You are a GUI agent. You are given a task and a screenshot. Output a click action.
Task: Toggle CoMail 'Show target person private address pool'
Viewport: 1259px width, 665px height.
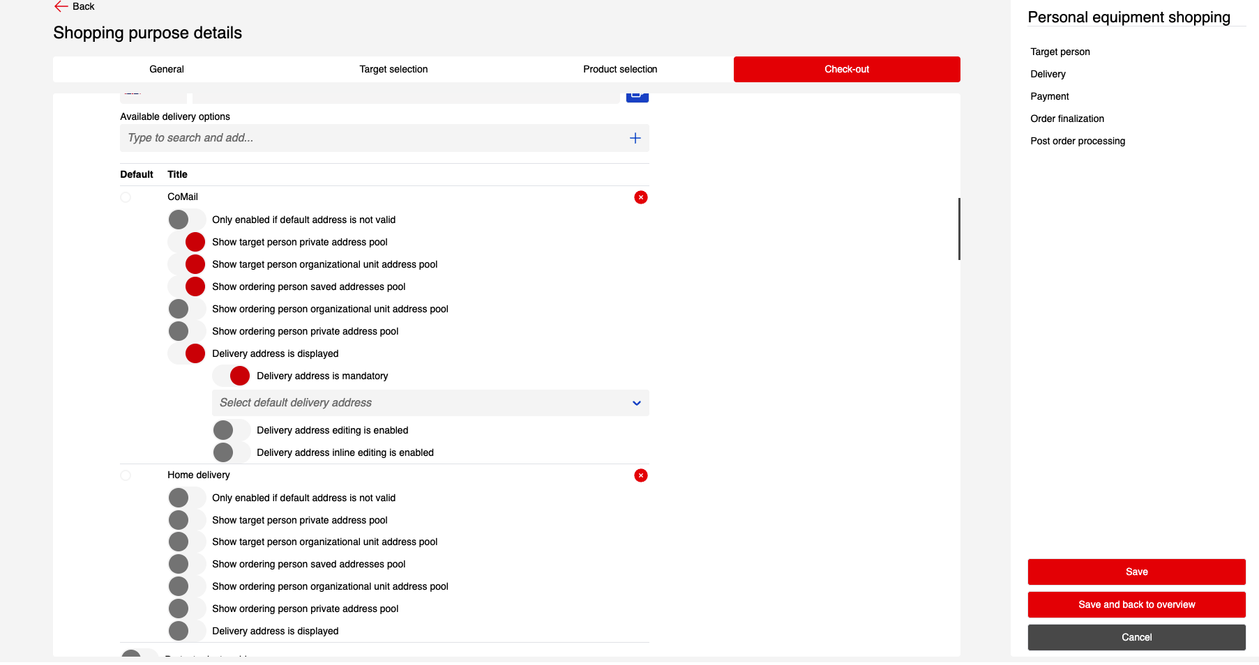click(187, 242)
